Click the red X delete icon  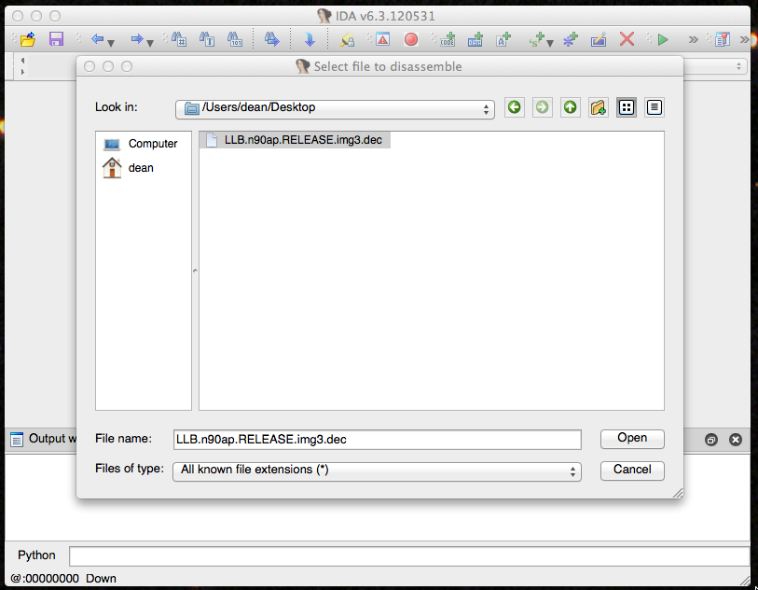627,38
